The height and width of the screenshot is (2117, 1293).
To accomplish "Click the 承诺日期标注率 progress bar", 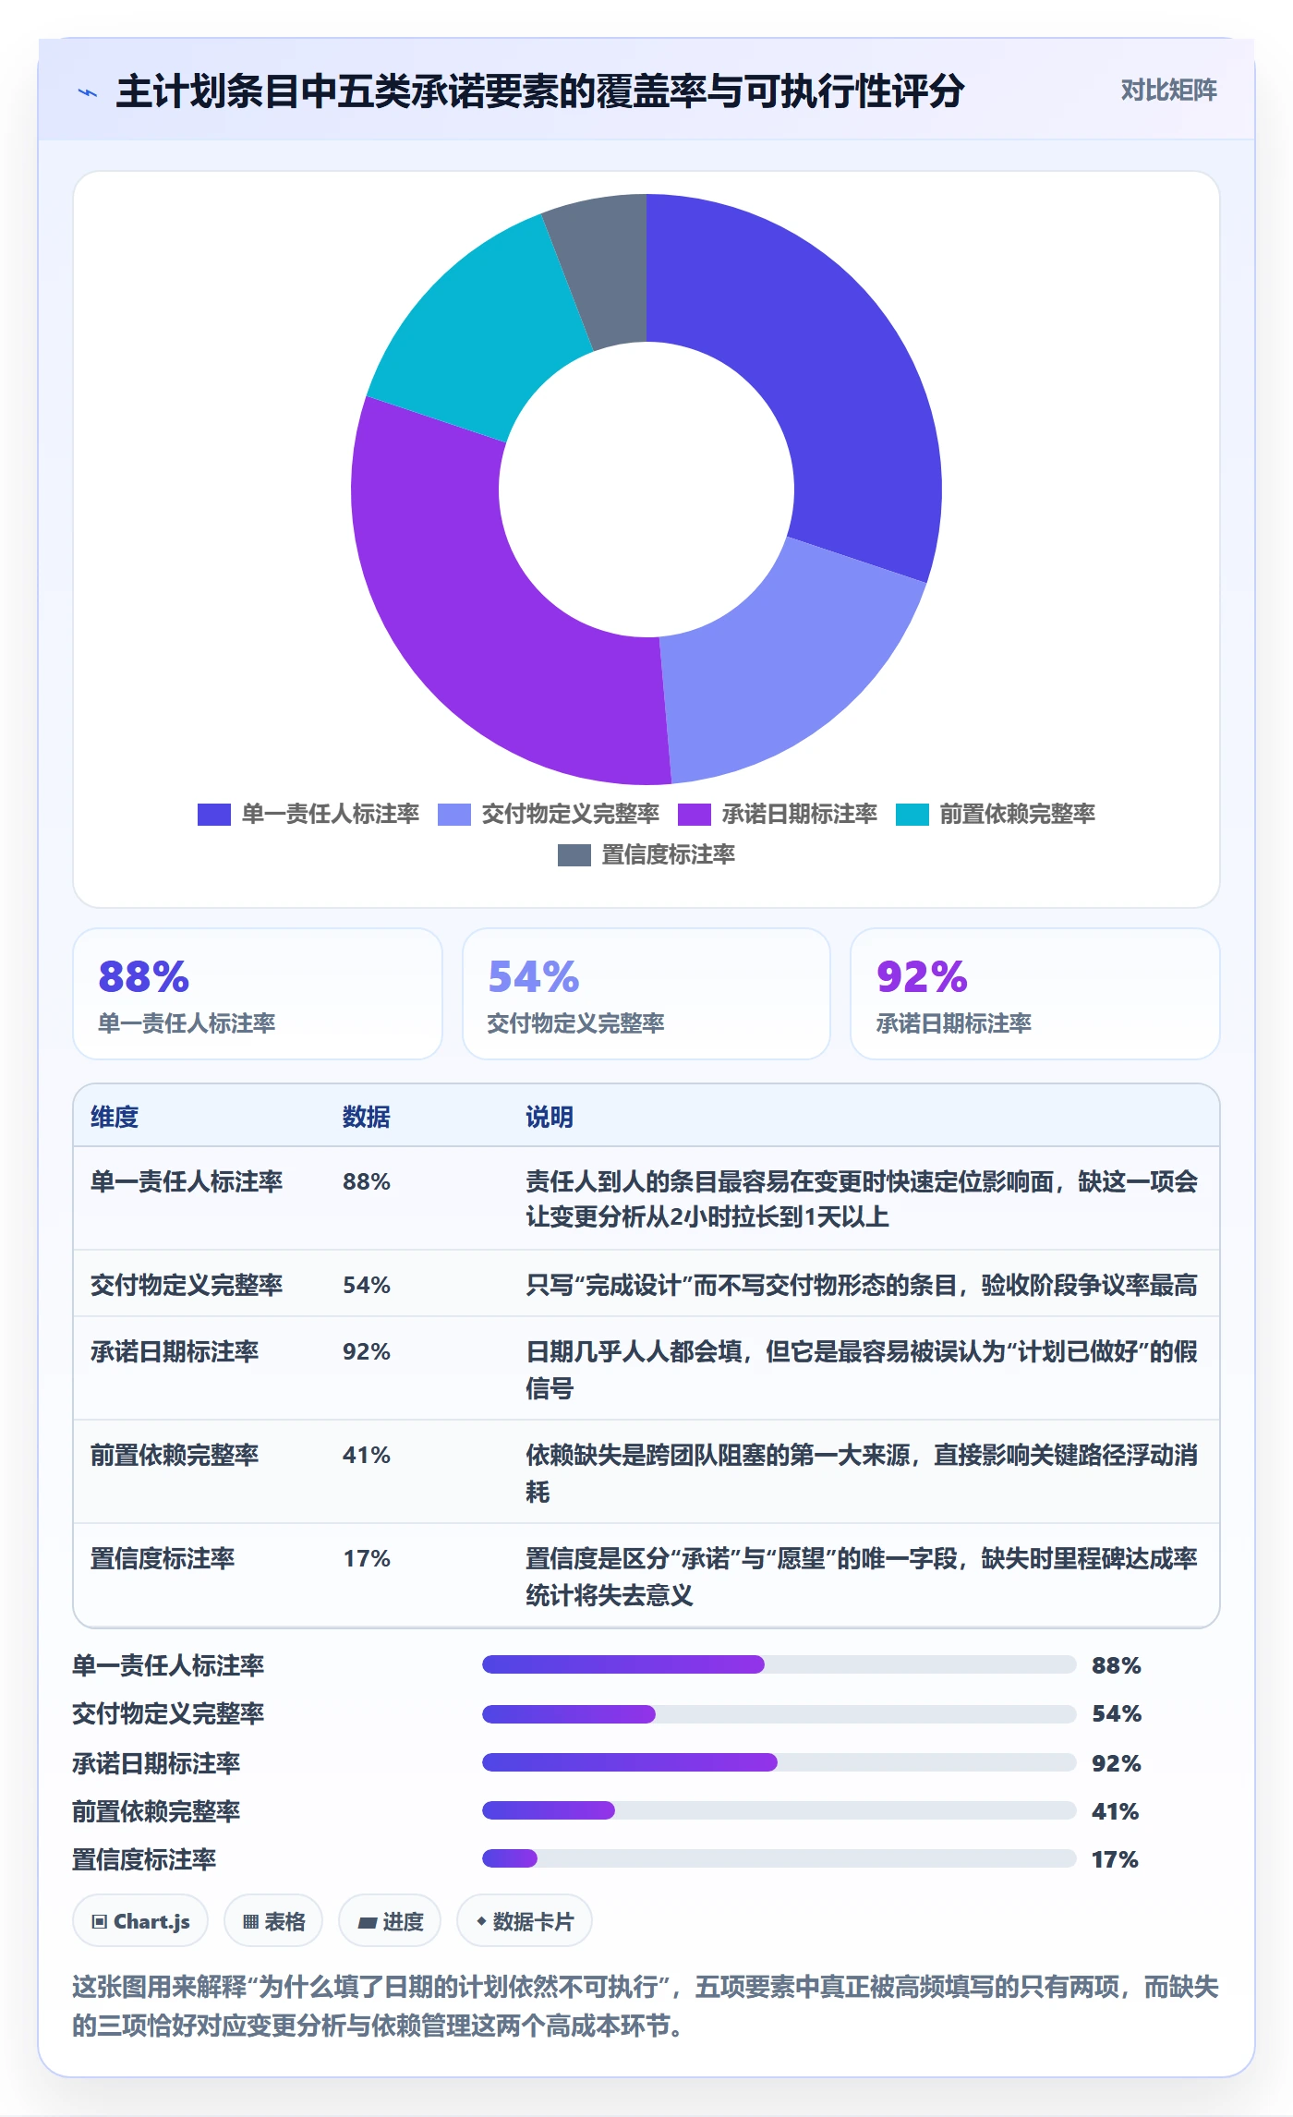I will point(779,1762).
